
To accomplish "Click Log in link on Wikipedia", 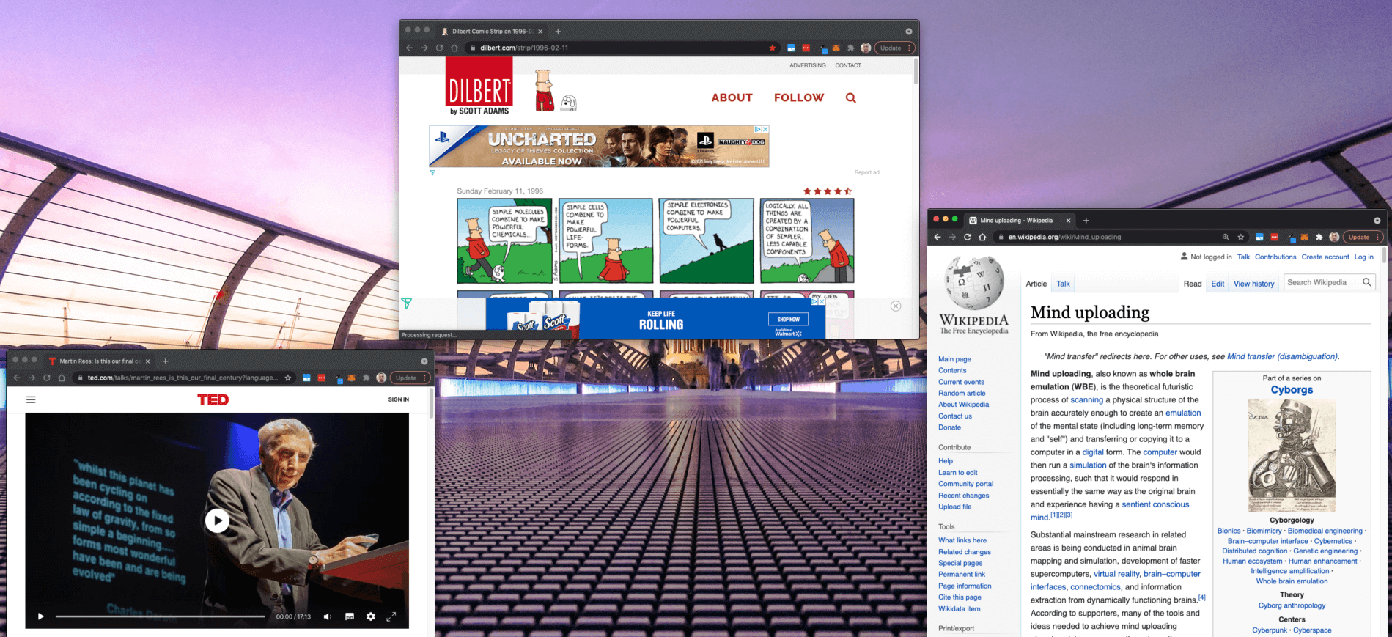I will click(1364, 257).
